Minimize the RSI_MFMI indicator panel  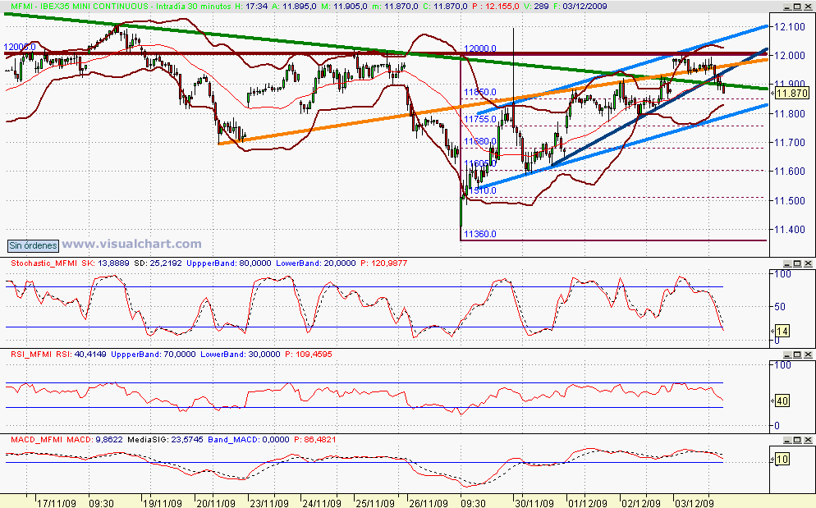click(x=786, y=355)
